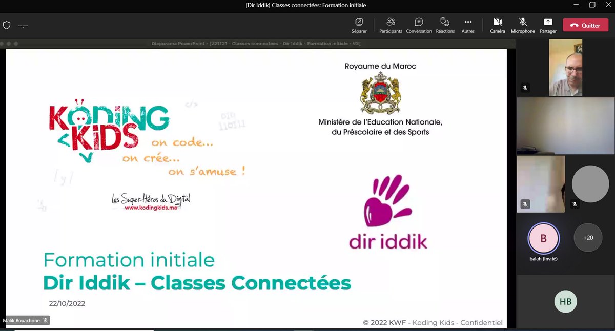The image size is (615, 331).
Task: Open the Autres more options menu
Action: [467, 25]
